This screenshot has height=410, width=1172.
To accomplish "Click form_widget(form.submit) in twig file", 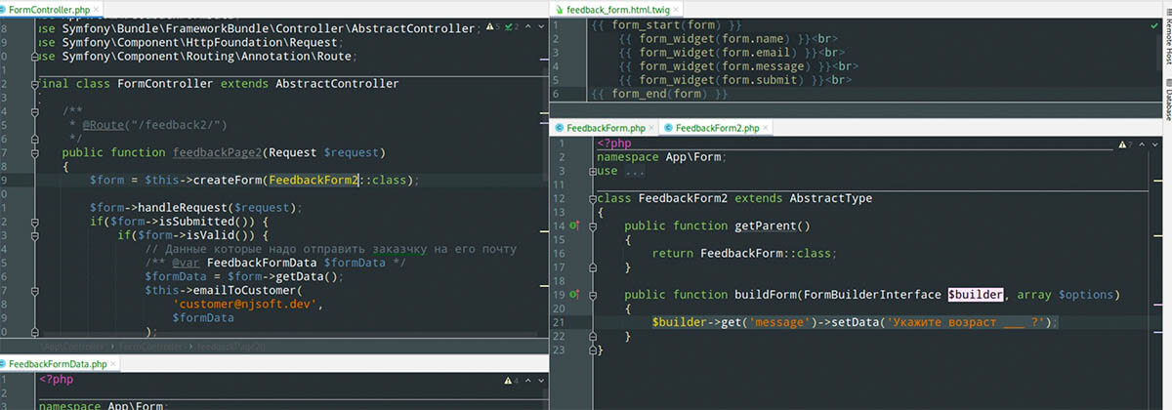I will click(720, 80).
